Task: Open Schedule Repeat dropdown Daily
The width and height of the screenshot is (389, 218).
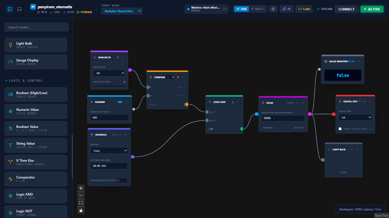Action: (109, 151)
